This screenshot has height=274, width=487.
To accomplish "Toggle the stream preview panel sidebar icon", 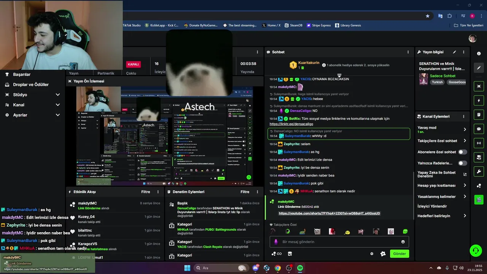I will 479,86.
